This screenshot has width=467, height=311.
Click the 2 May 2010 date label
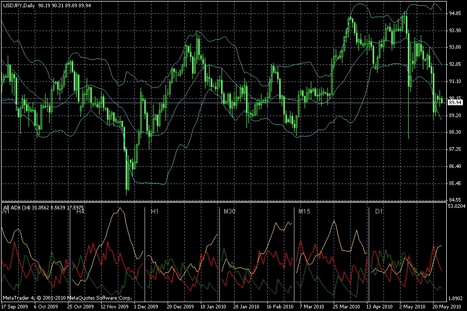click(x=413, y=306)
